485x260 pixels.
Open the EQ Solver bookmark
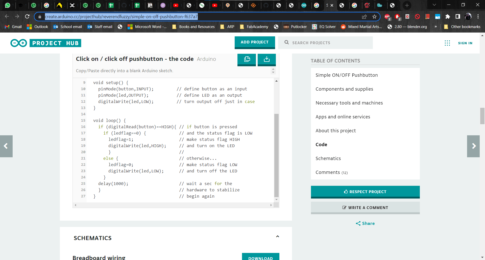click(x=324, y=27)
